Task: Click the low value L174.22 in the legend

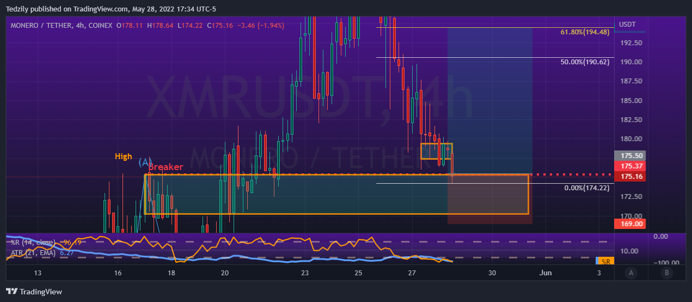Action: click(190, 25)
